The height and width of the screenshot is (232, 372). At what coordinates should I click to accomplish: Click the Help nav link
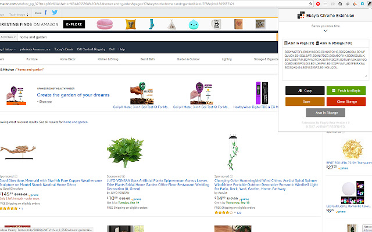tap(121, 49)
